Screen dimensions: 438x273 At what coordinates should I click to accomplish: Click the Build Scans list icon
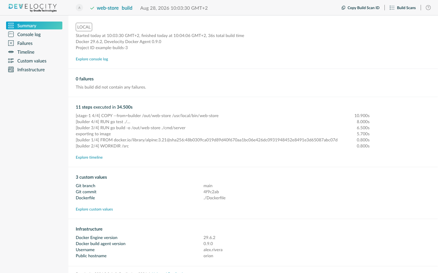click(x=392, y=8)
